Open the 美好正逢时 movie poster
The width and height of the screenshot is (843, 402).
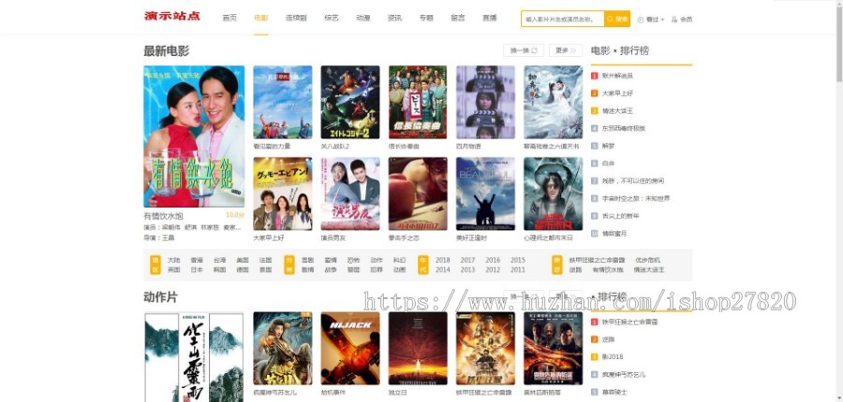coord(485,194)
